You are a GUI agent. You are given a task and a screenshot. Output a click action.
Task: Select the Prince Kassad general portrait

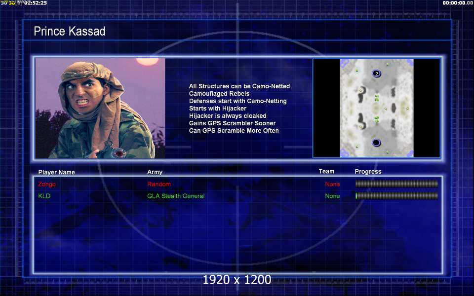tap(100, 108)
